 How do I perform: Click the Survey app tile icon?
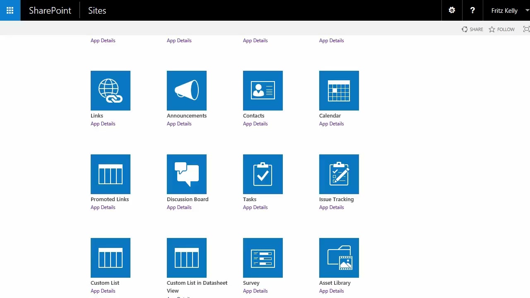(x=263, y=258)
